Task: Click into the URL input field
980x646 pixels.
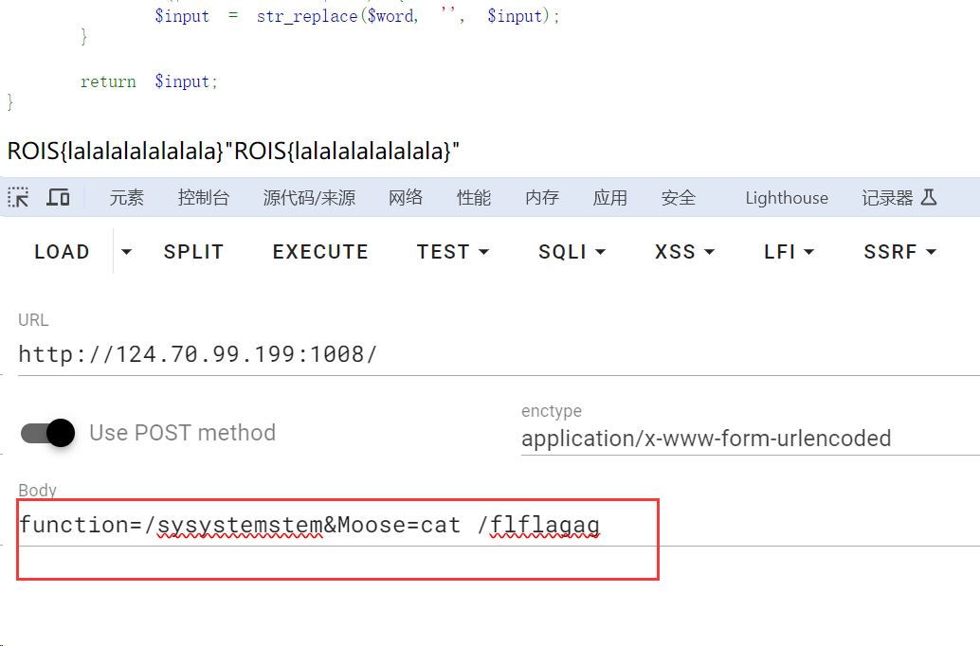Action: pyautogui.click(x=474, y=354)
